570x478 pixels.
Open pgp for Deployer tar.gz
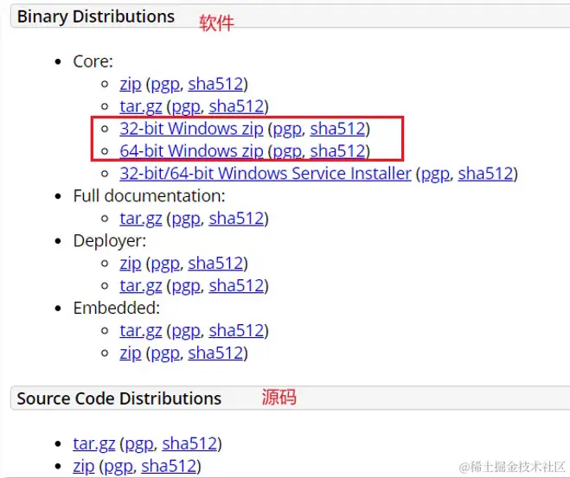tap(186, 287)
